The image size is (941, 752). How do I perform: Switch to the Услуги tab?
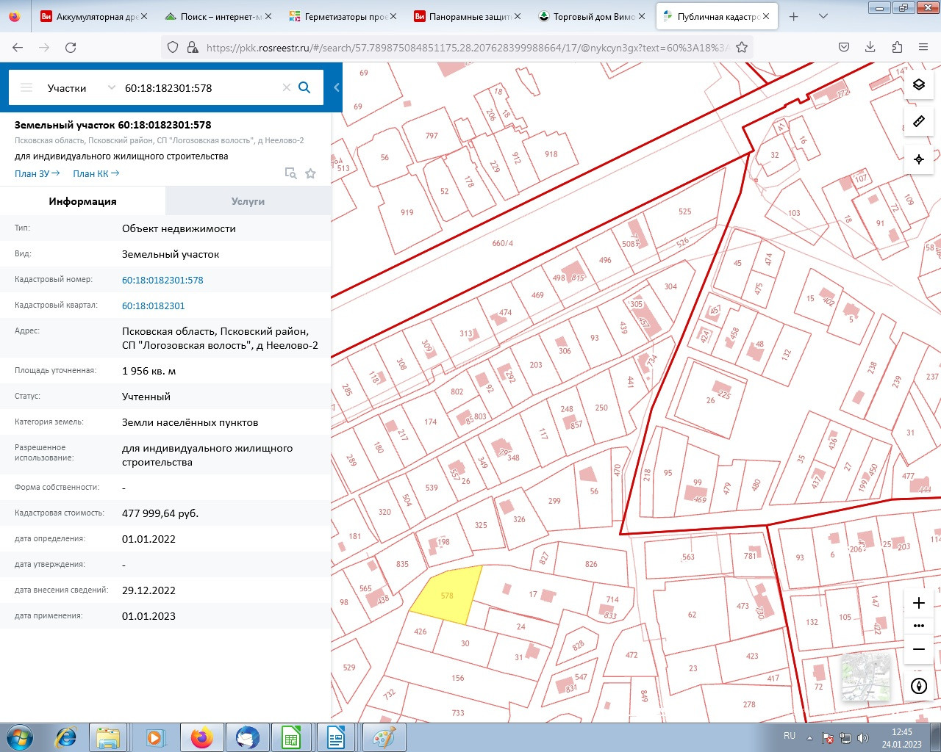248,201
